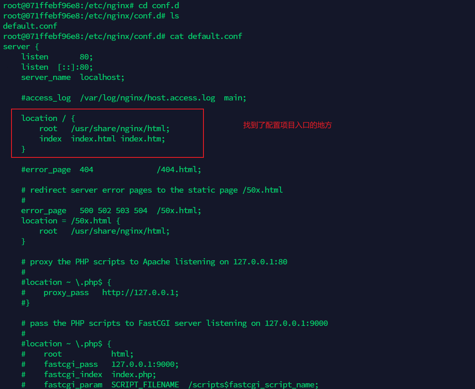
Task: Click the "server {" opening line
Action: (21, 47)
